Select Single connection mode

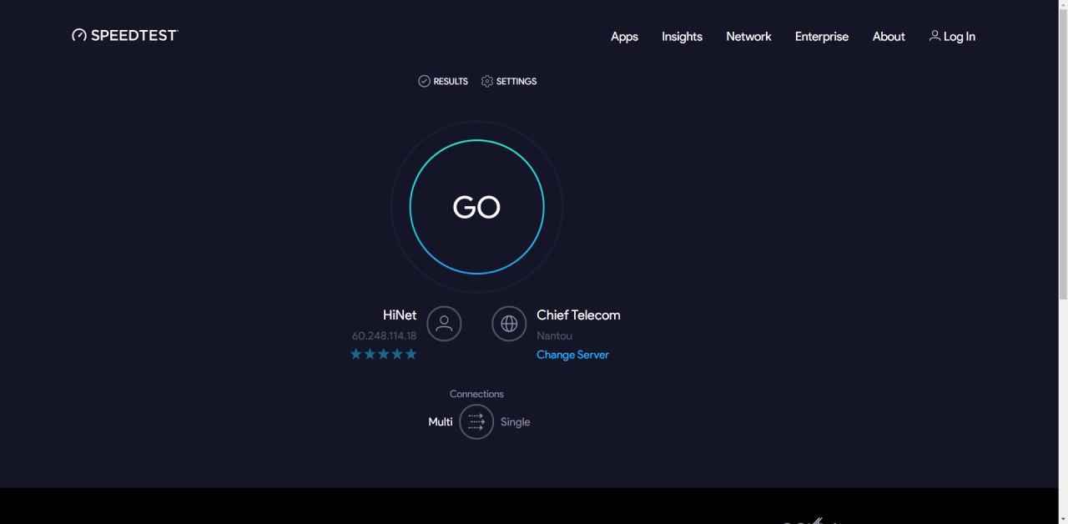point(515,422)
